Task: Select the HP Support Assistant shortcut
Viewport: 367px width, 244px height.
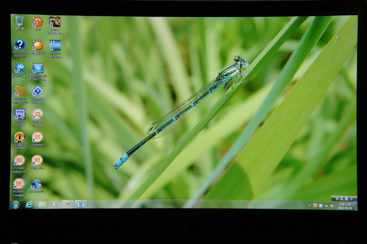Action: (20, 48)
